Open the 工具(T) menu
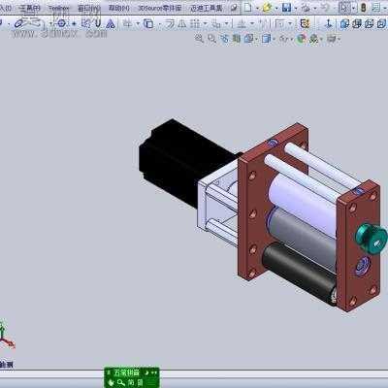 (30, 8)
